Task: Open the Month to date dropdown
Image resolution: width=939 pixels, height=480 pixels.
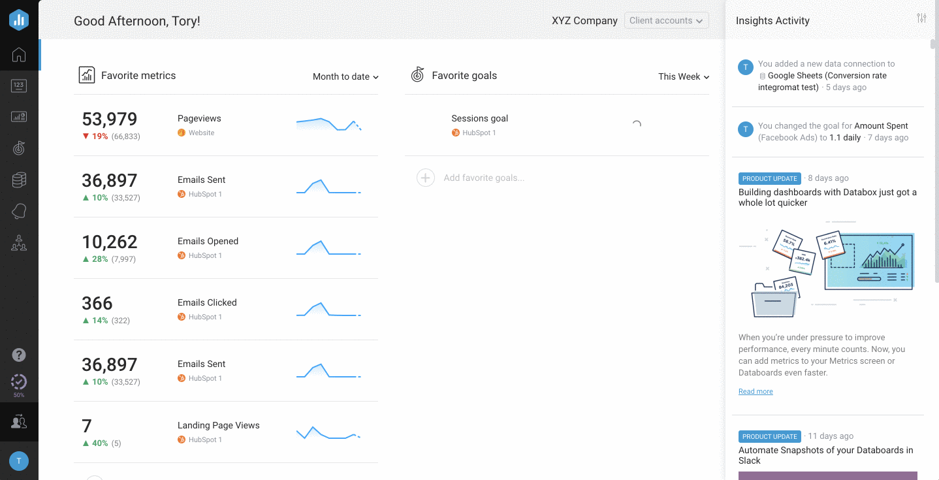Action: pos(345,76)
